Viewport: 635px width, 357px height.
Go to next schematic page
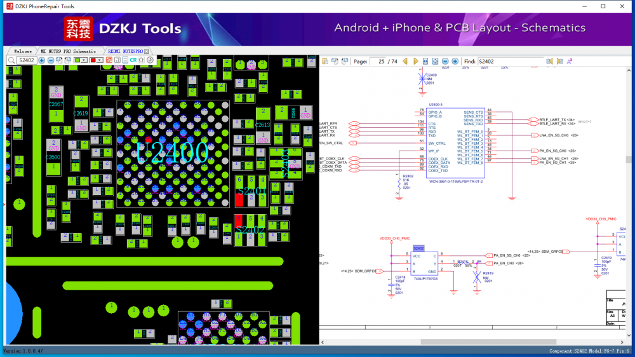(415, 61)
